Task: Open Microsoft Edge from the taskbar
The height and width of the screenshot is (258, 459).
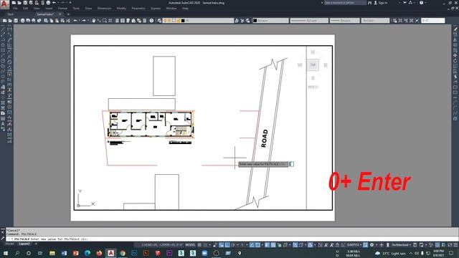Action: click(x=87, y=253)
